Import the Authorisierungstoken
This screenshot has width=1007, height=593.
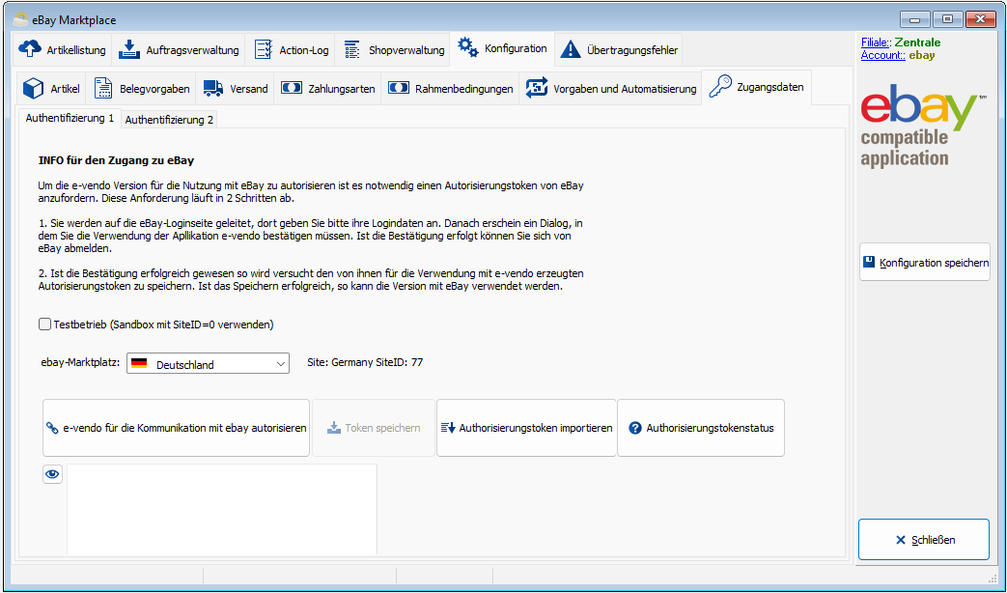tap(526, 428)
